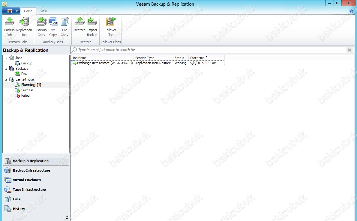Click the Veeam app icon in title bar
This screenshot has width=357, height=221.
(x=4, y=4)
